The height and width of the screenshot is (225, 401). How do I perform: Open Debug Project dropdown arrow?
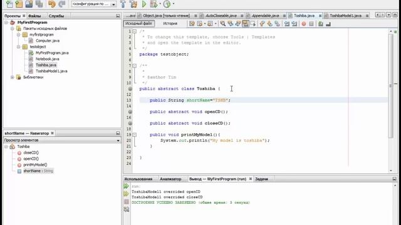tap(160, 4)
